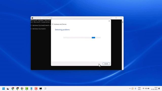Click the C:\Windows\System32> prompt line

pyautogui.click(x=38, y=29)
